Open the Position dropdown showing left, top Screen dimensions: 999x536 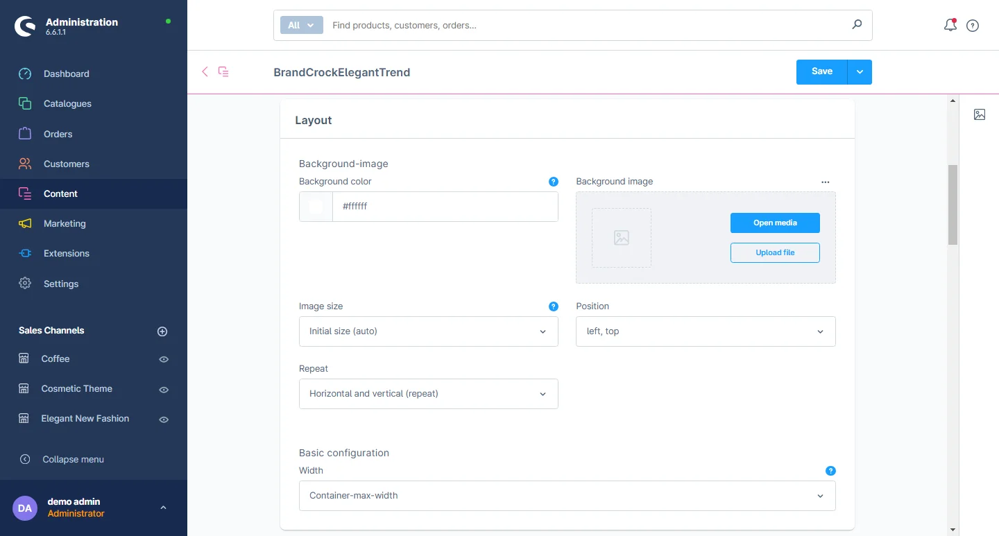pyautogui.click(x=705, y=331)
